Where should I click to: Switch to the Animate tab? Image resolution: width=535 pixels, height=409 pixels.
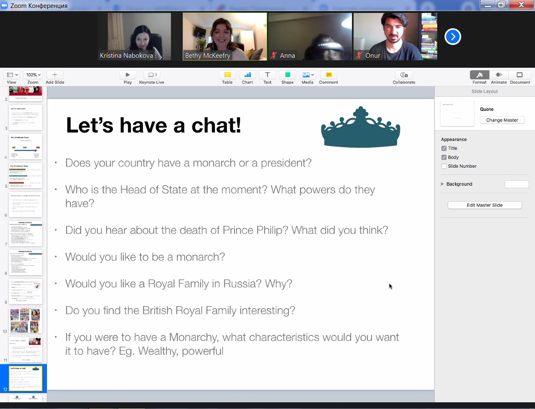(x=499, y=75)
